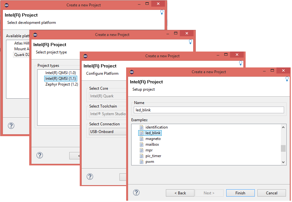Click the Eclipse icon in the Select development platform title bar
Screen dimensions: 292x202
(7, 5)
